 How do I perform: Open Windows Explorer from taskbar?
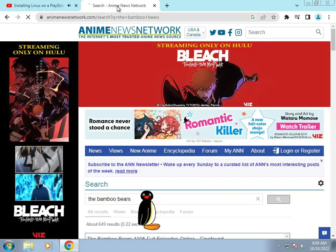tap(29, 245)
